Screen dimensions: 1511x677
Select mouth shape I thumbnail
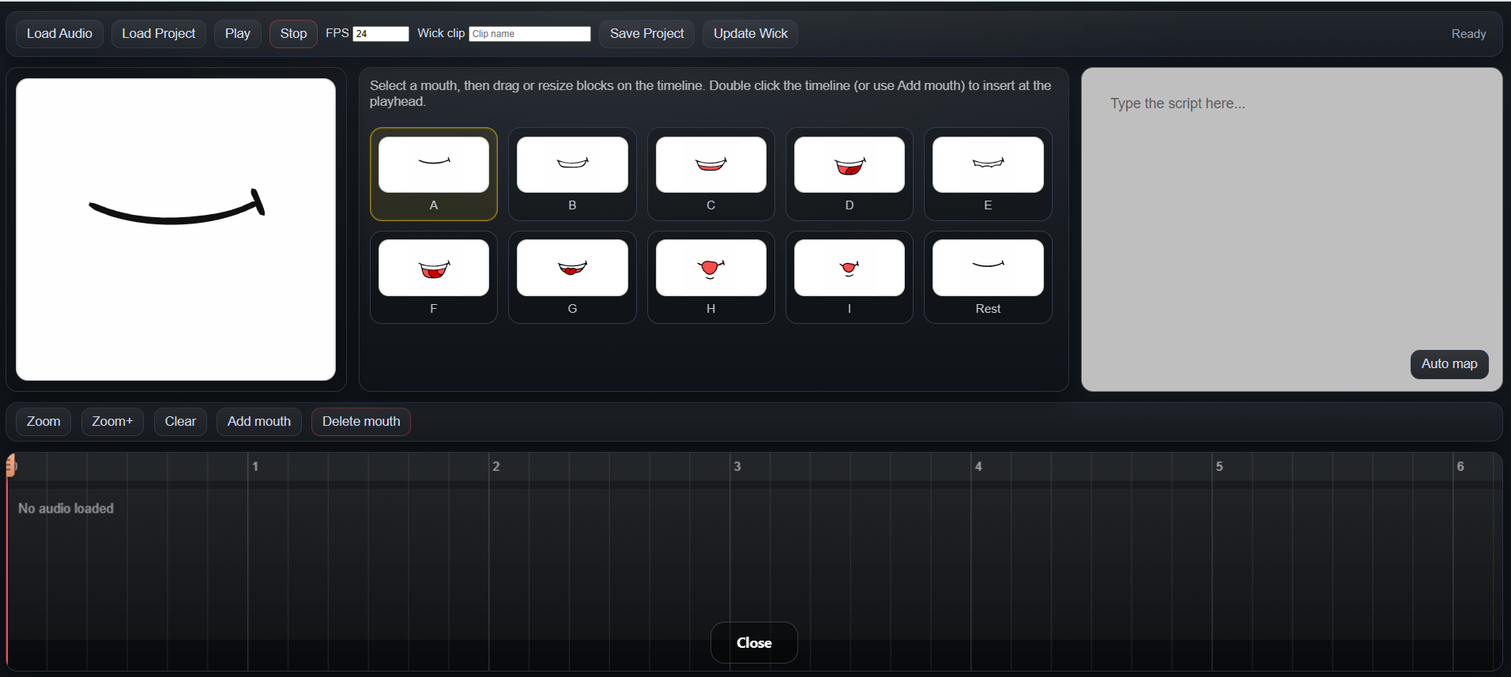(x=849, y=269)
